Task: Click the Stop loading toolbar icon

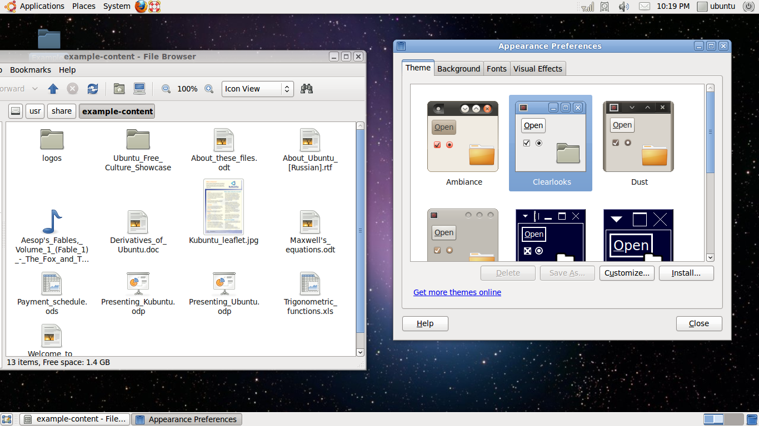Action: [x=73, y=89]
